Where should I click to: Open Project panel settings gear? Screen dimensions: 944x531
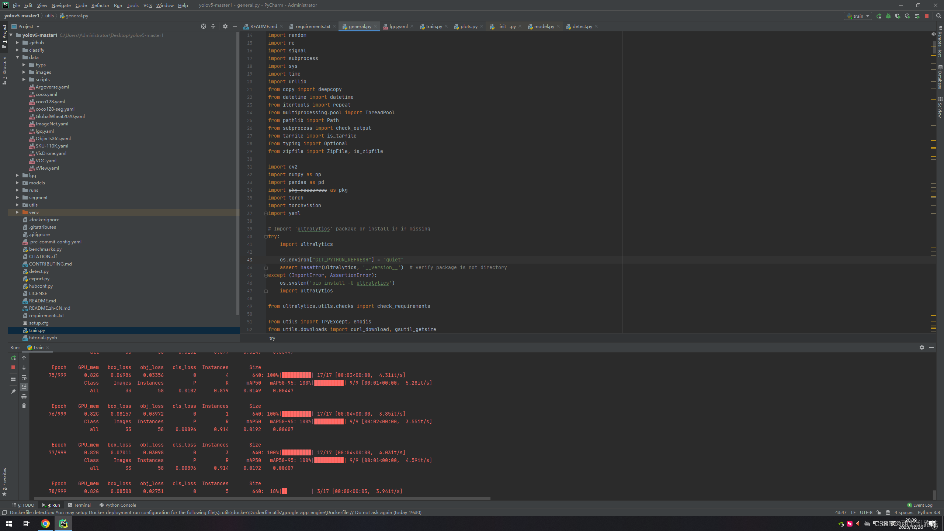click(225, 26)
